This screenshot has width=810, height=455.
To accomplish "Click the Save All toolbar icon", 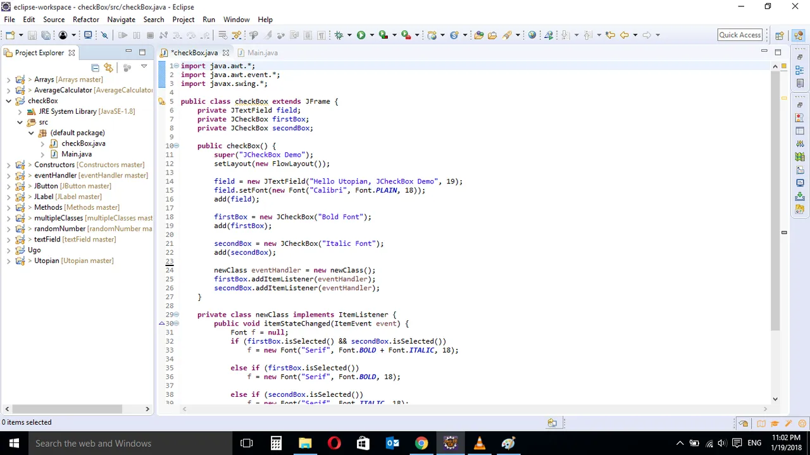I will 46,35.
